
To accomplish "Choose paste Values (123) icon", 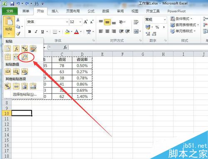I will pos(8,72).
